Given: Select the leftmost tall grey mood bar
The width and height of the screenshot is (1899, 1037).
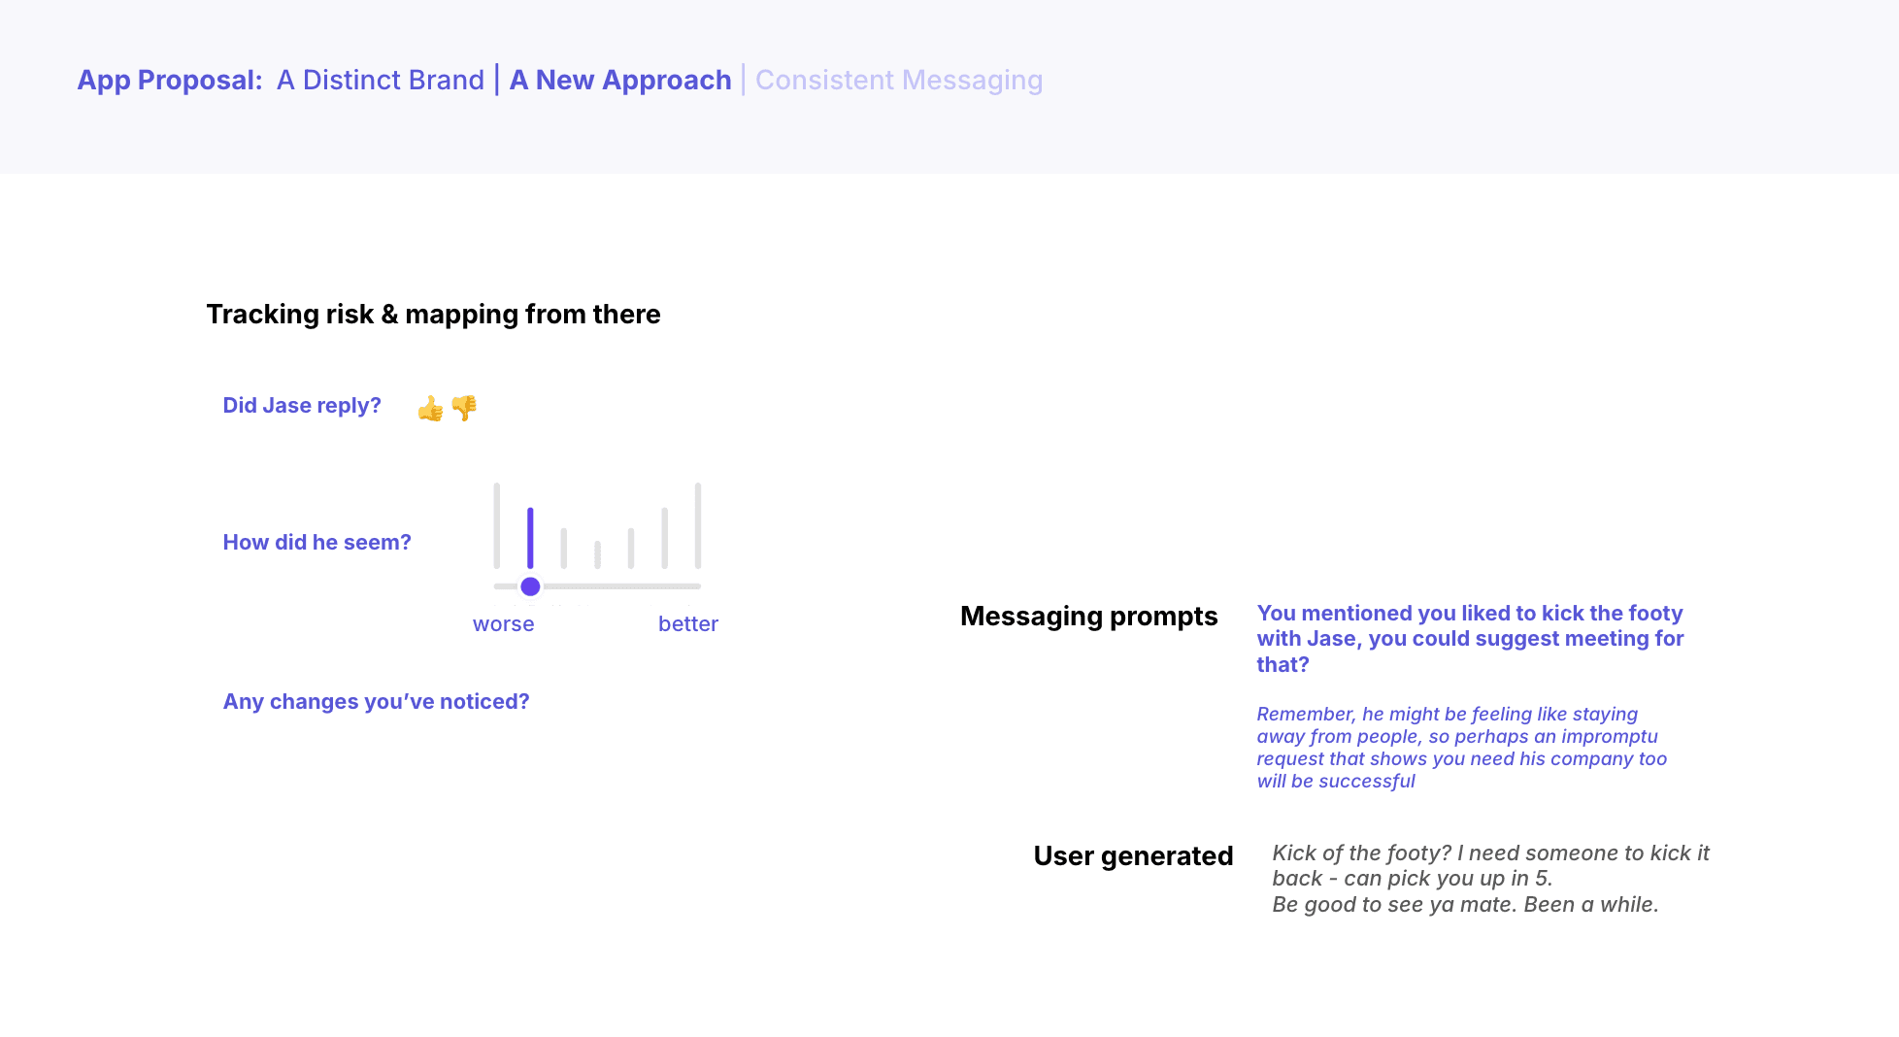Looking at the screenshot, I should point(497,525).
